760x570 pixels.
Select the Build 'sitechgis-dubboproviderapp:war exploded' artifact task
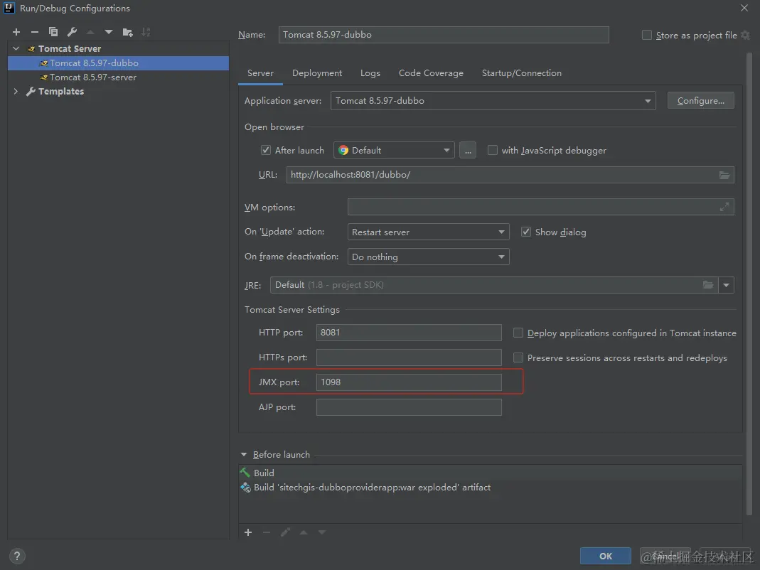[x=365, y=487]
